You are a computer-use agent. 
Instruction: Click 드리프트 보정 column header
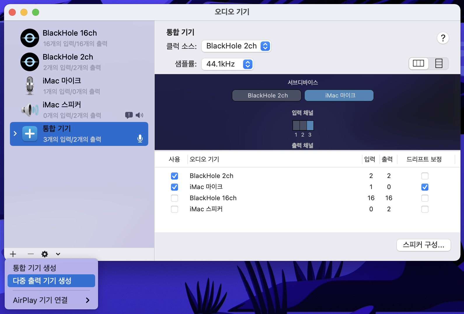424,159
